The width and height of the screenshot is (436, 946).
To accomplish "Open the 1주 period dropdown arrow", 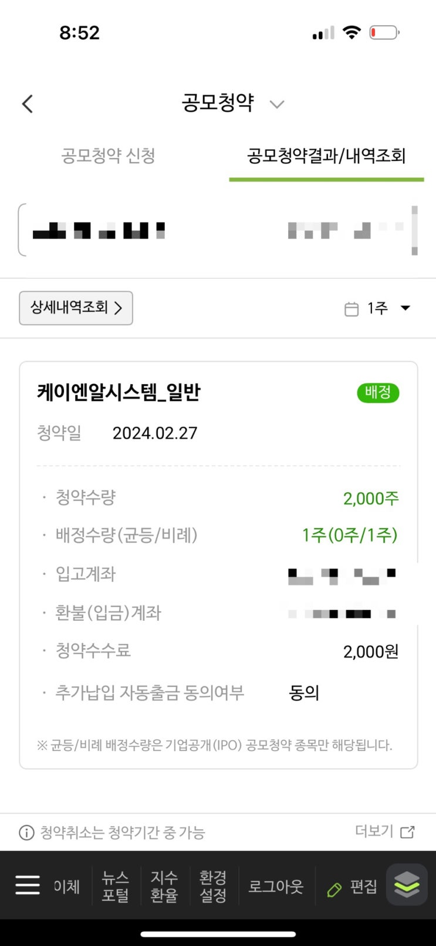I will click(x=405, y=308).
